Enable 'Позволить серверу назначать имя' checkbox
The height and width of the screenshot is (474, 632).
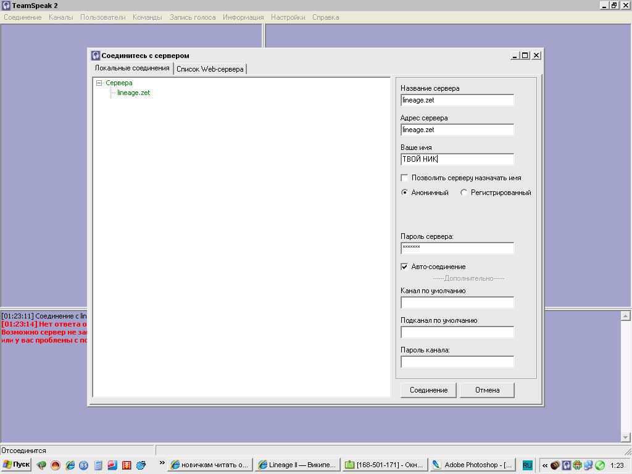pyautogui.click(x=404, y=178)
